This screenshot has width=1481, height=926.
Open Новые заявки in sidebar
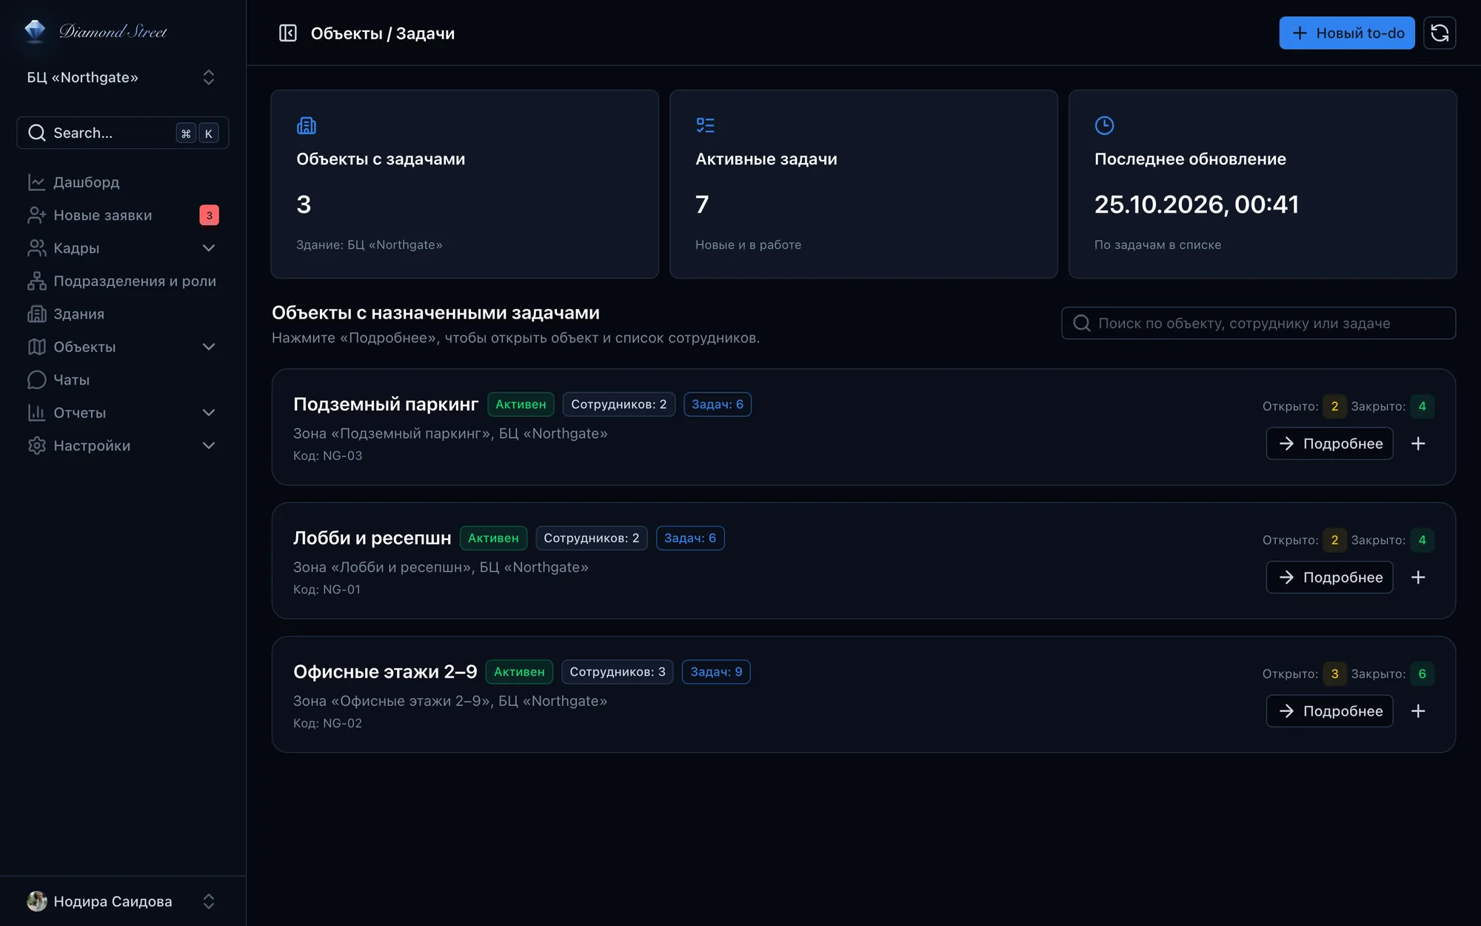123,215
